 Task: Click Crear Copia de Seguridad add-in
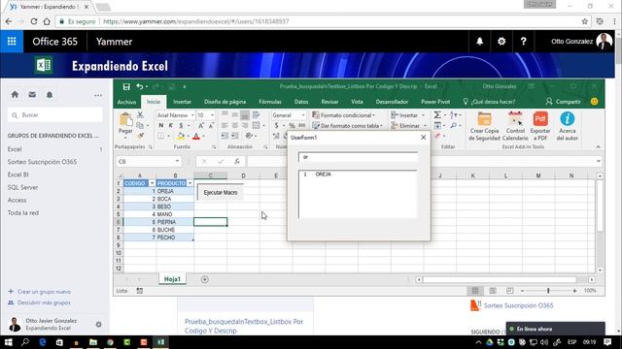(x=484, y=126)
